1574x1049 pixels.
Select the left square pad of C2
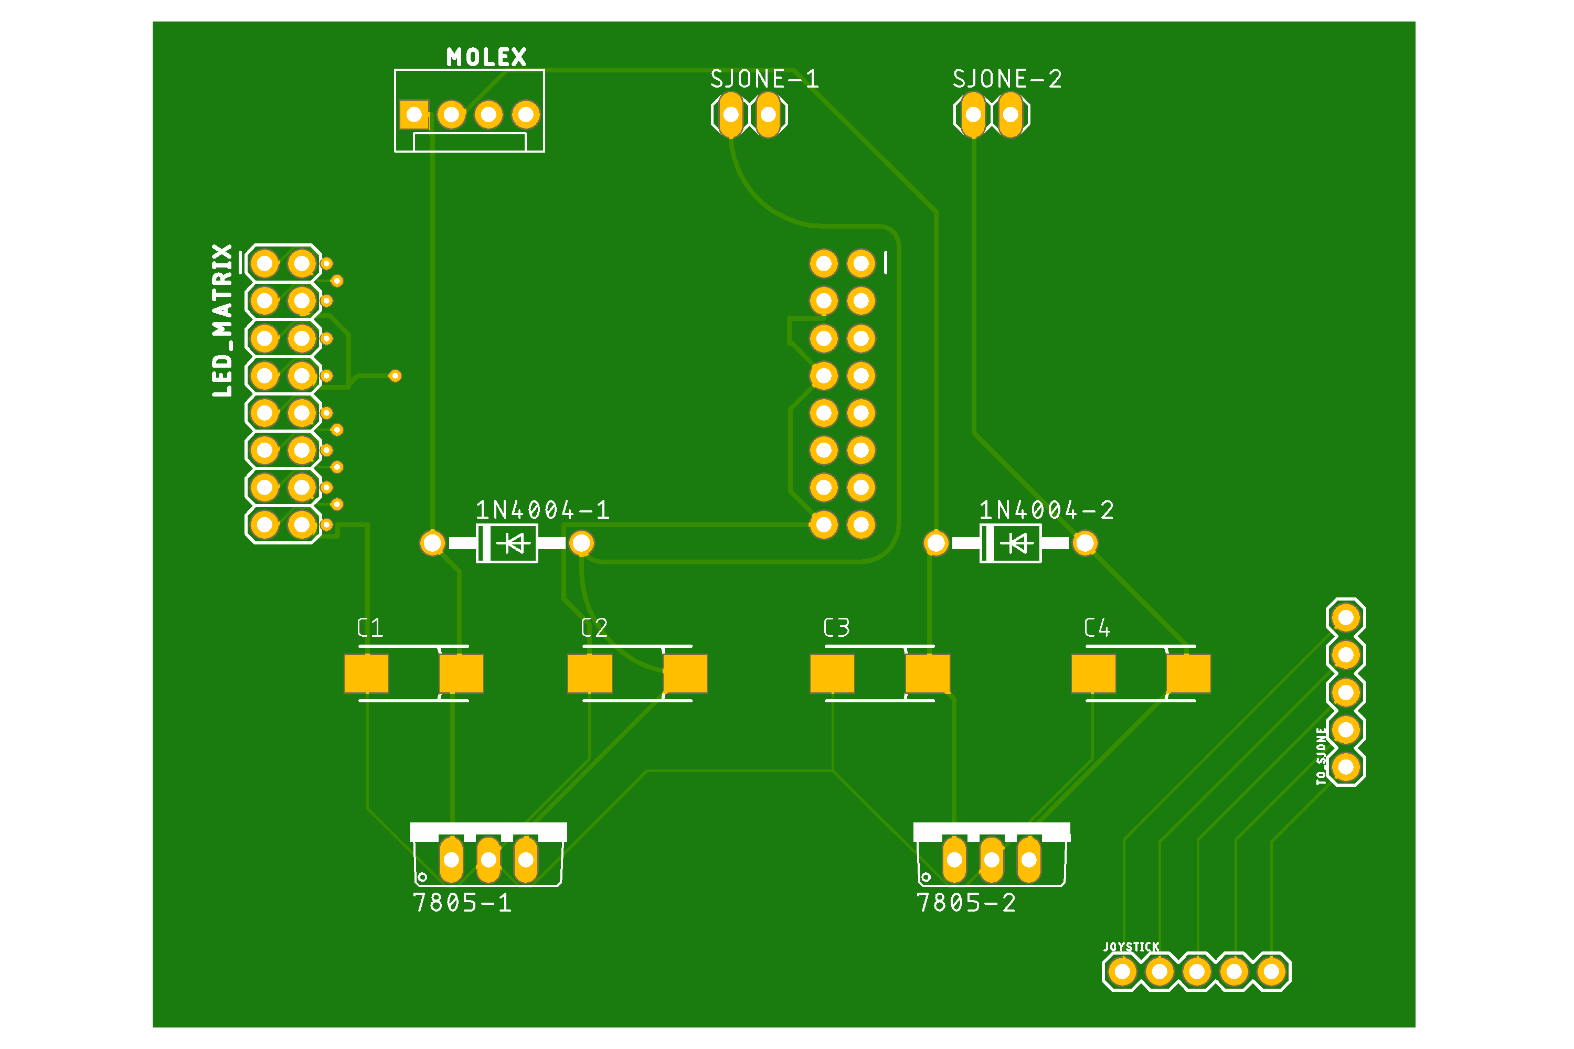[x=590, y=673]
